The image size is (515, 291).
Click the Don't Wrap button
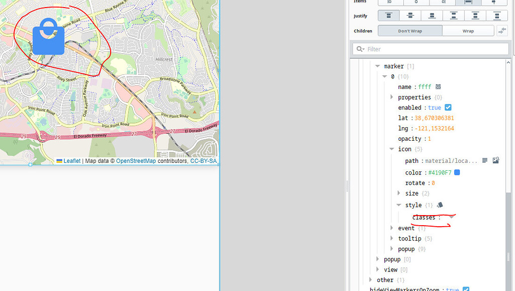point(409,30)
